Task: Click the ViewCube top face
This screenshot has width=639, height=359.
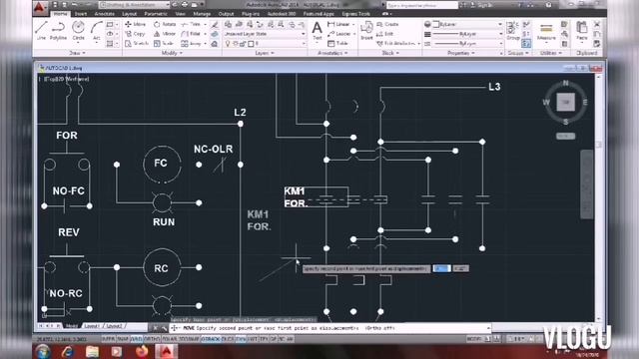Action: 566,102
